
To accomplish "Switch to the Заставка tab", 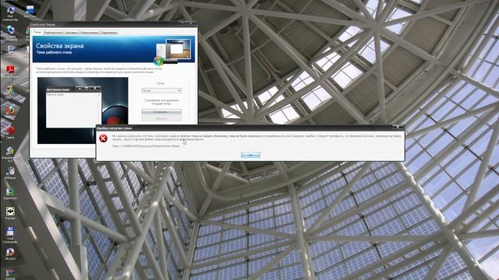I will click(71, 33).
